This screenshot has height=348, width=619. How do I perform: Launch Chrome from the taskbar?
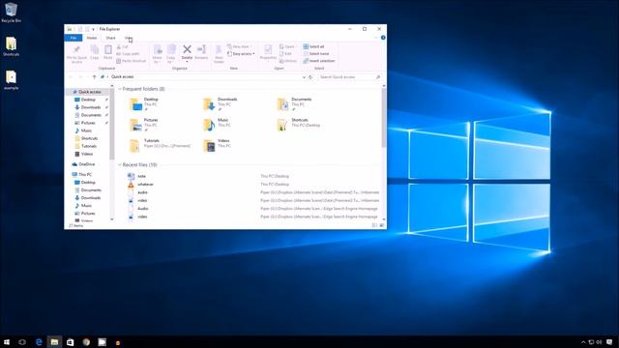[x=86, y=342]
